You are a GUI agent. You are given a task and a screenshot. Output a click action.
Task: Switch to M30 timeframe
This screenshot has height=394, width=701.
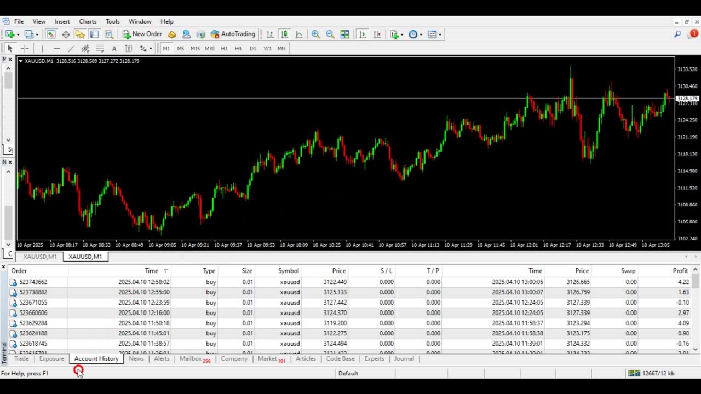[x=210, y=49]
